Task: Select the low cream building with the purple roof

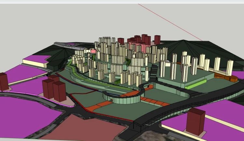Action: coord(36,62)
